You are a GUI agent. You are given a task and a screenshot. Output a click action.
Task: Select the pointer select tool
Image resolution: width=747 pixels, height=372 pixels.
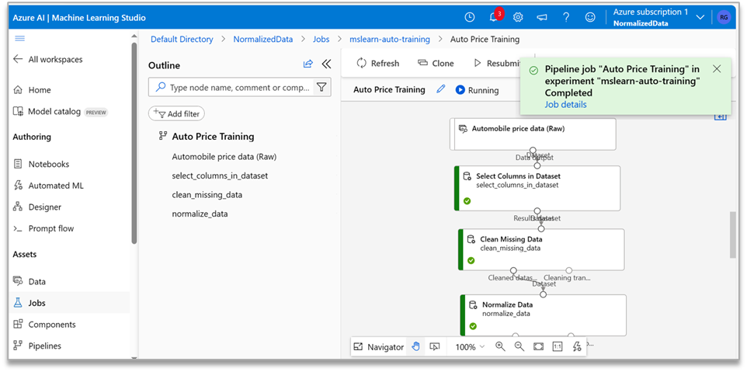click(434, 346)
